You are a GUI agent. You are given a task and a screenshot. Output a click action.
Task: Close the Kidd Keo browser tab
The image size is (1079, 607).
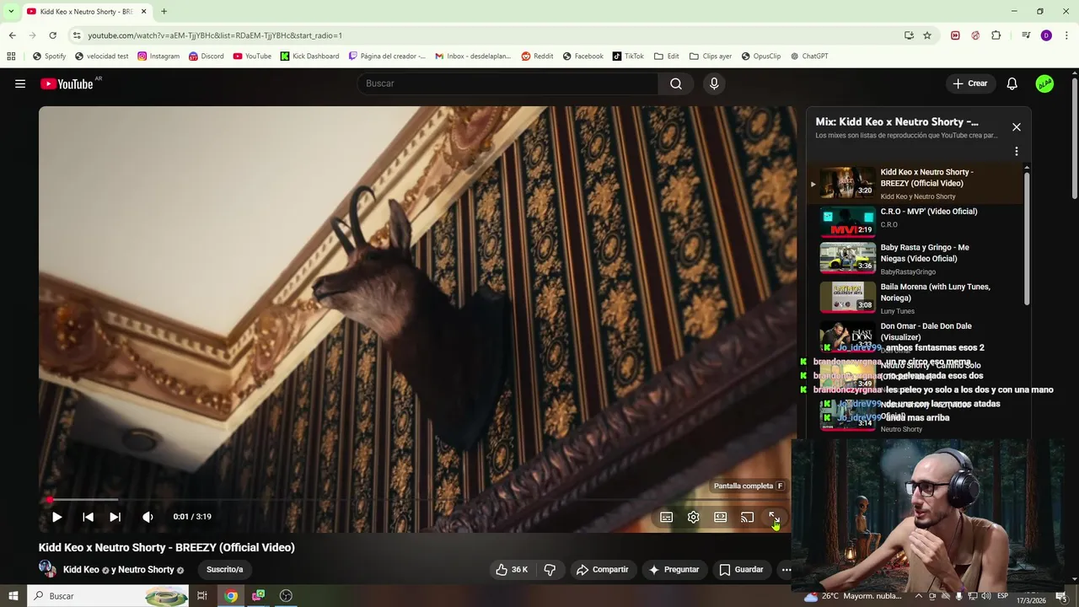(x=143, y=12)
